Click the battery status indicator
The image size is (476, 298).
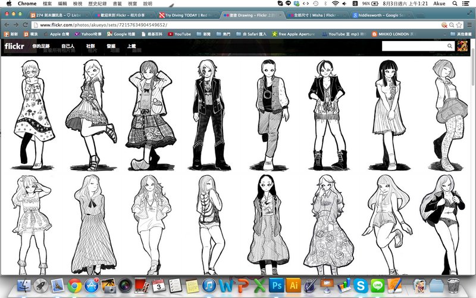(x=370, y=4)
